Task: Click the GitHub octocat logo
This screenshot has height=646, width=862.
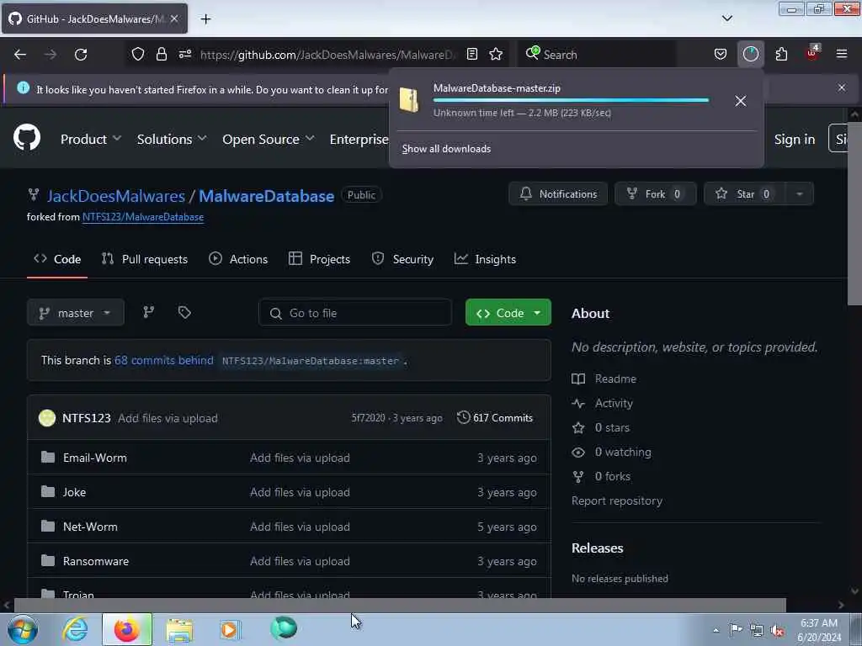Action: [27, 137]
